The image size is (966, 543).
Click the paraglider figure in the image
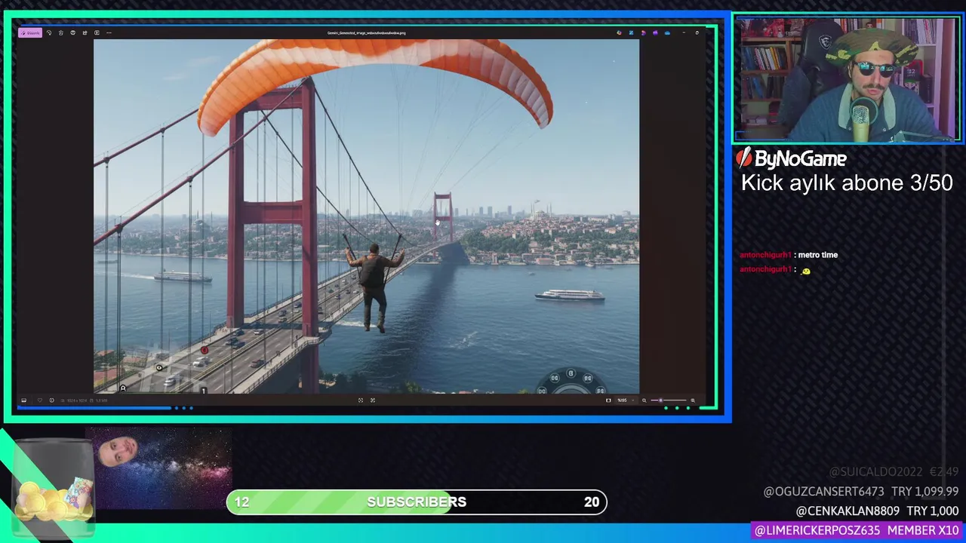(374, 287)
